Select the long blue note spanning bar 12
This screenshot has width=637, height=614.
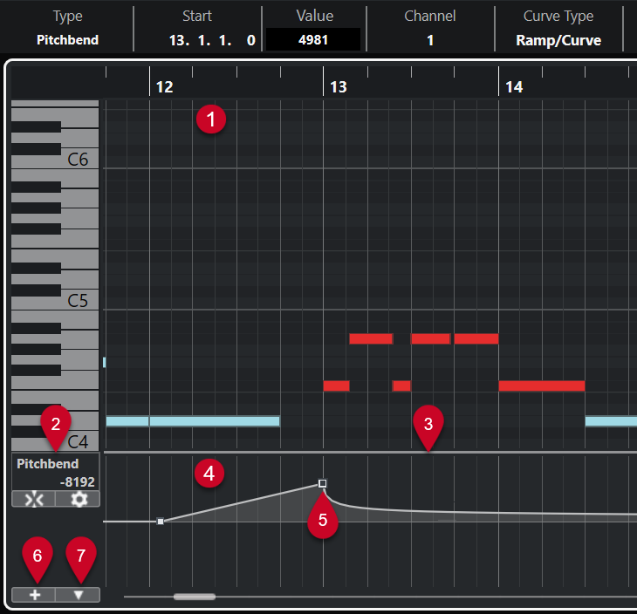[x=215, y=421]
